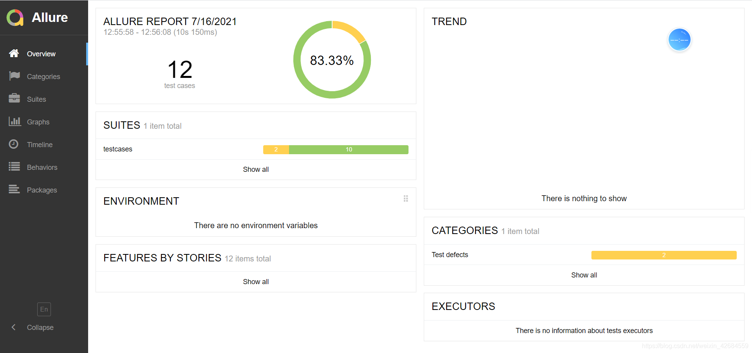Click the Graphs bar chart icon
752x353 pixels.
click(x=15, y=121)
